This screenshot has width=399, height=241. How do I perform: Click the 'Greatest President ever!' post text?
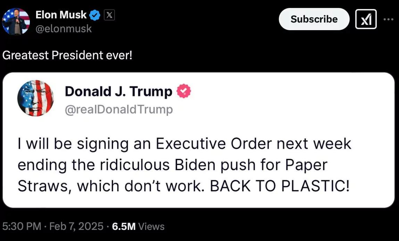coord(67,55)
